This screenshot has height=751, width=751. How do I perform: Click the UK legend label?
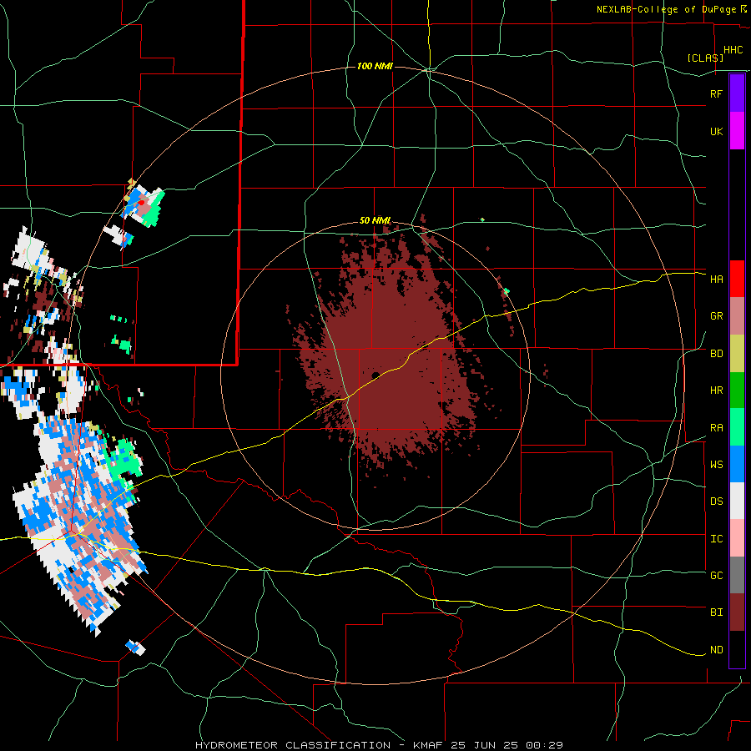coord(716,131)
